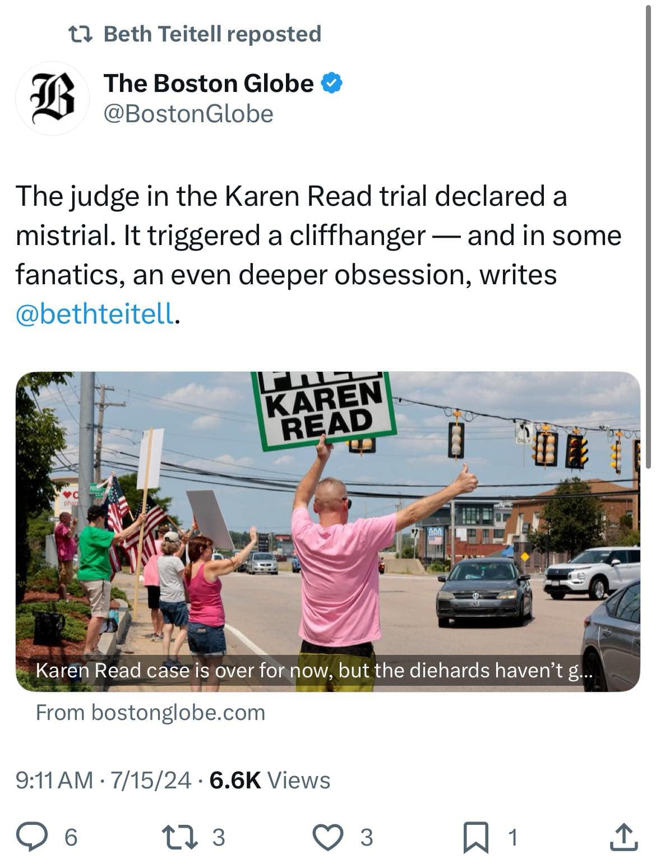Select the tweet body text
656x868 pixels.
pyautogui.click(x=318, y=255)
